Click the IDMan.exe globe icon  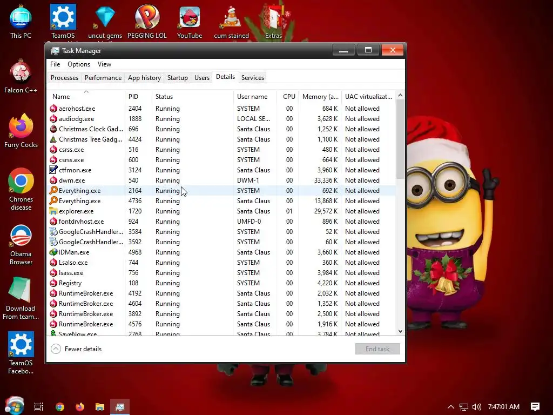point(53,252)
